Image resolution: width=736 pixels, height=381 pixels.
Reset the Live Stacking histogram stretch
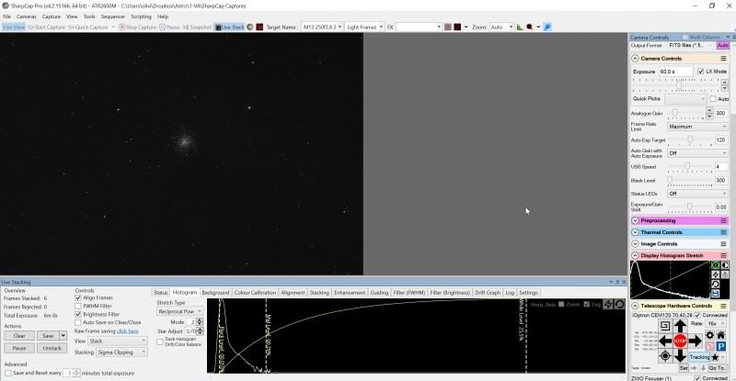coord(619,305)
